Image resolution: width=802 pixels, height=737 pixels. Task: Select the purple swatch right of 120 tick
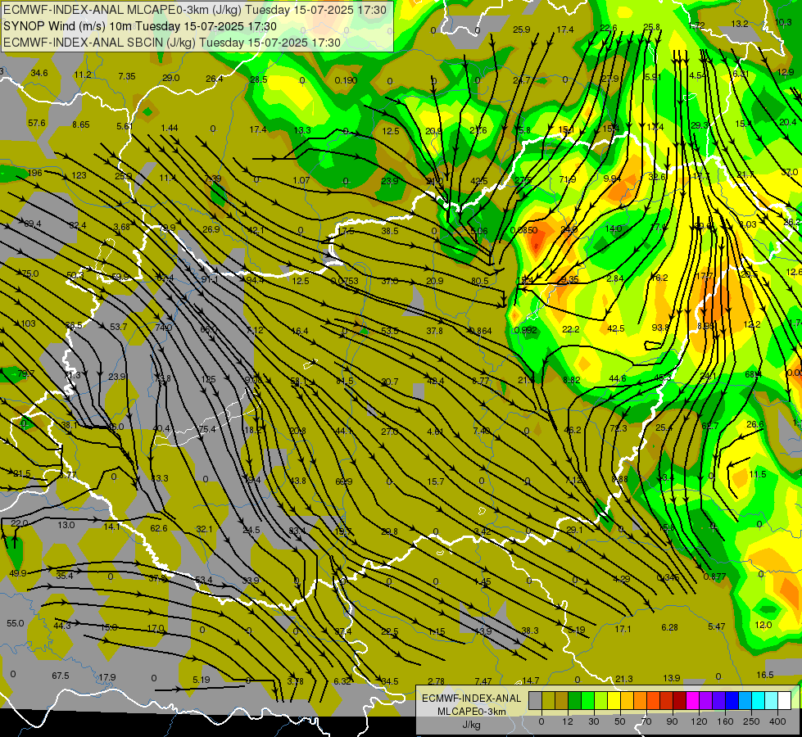click(706, 701)
